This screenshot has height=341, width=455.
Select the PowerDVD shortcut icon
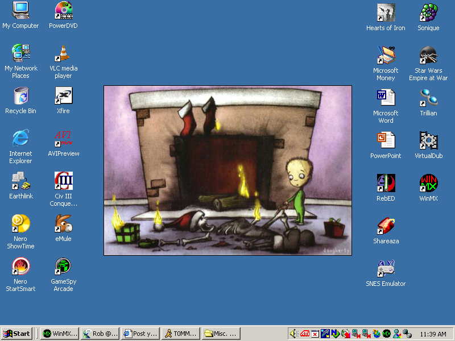64,11
